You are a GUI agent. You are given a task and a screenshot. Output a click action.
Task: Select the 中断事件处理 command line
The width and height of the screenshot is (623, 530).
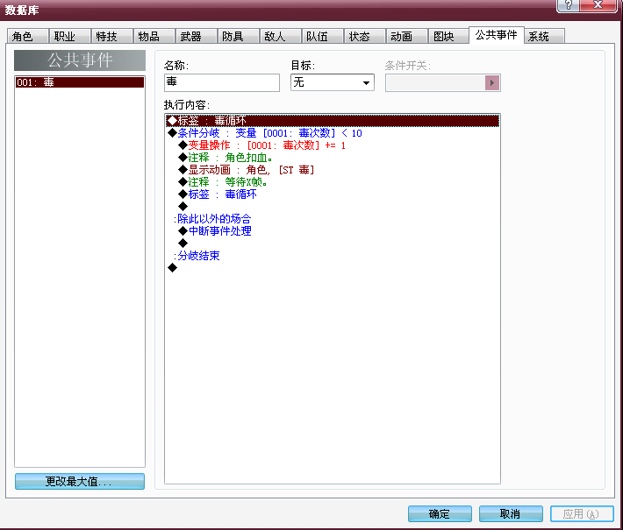[x=333, y=231]
